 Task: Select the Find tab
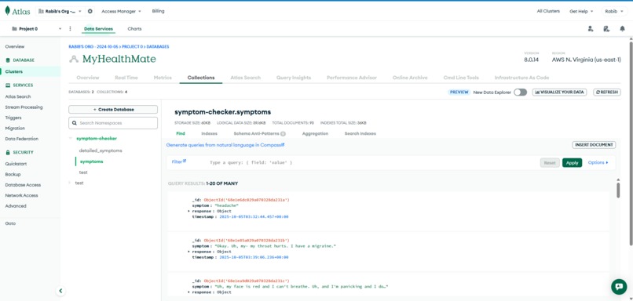point(181,133)
